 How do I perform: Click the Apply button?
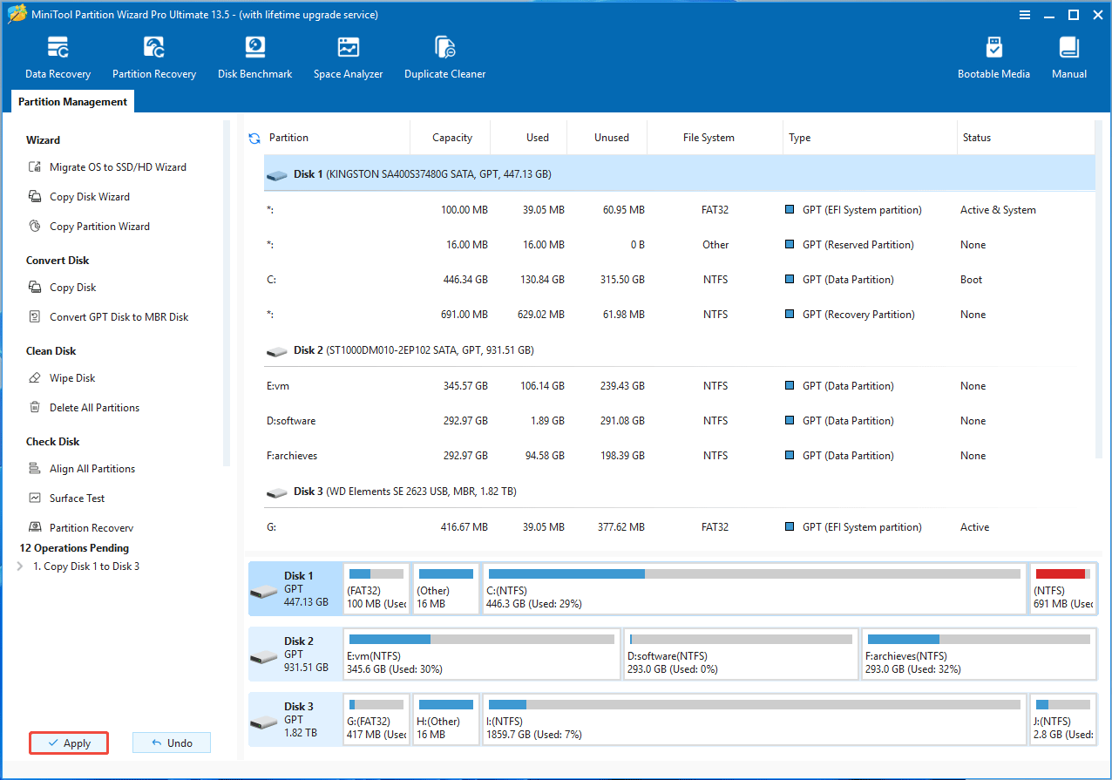coord(68,743)
